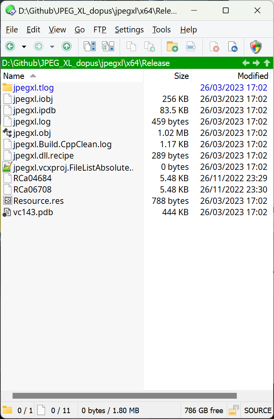Open the Settings menu
Viewport: 274px width, 419px height.
[129, 30]
